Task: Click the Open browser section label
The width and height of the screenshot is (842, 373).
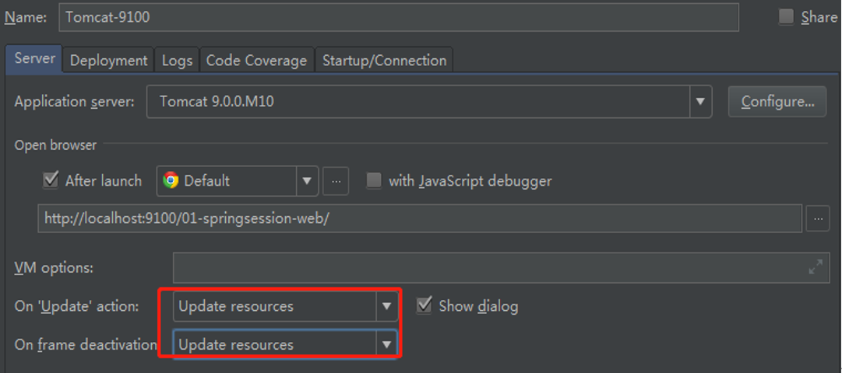Action: [x=55, y=145]
